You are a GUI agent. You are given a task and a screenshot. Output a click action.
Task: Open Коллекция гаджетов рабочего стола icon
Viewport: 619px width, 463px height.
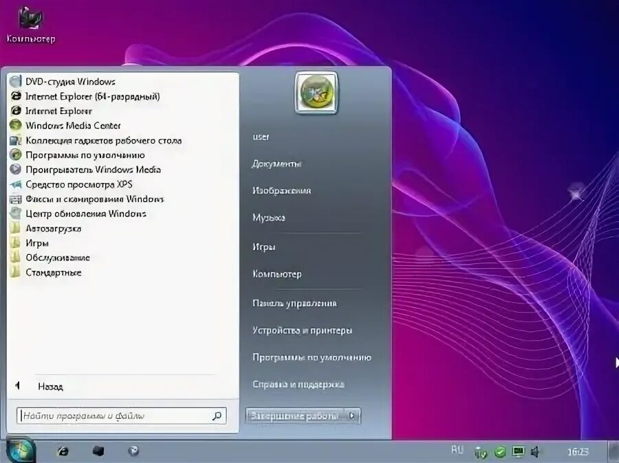16,140
